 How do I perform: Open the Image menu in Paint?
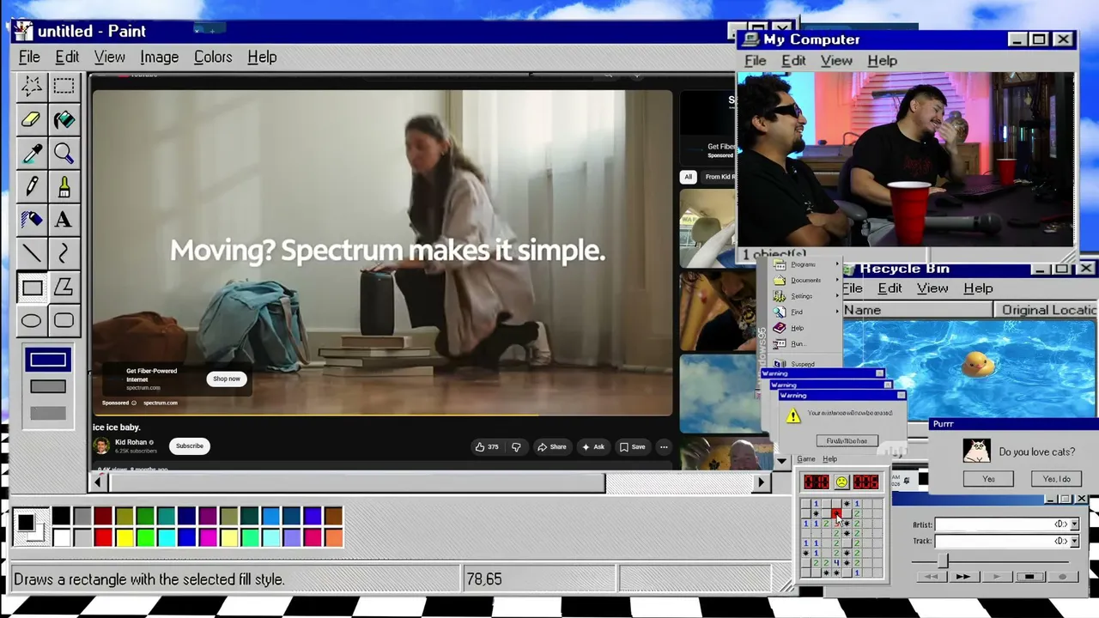159,58
